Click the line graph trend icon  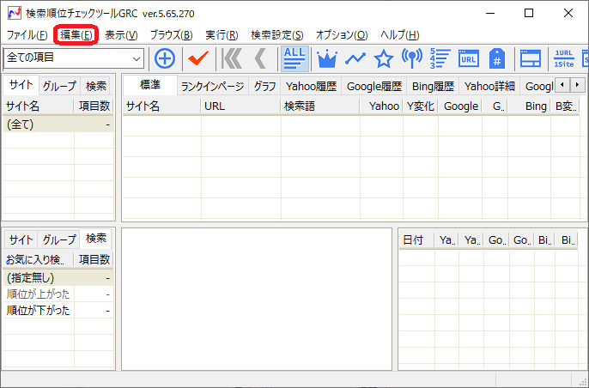click(x=355, y=58)
